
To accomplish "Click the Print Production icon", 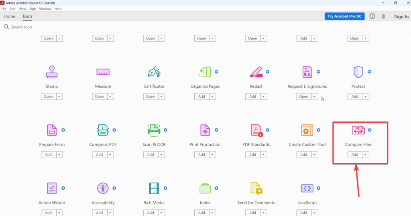I will coord(205,130).
